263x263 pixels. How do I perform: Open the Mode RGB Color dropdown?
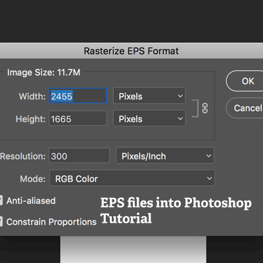pyautogui.click(x=132, y=178)
